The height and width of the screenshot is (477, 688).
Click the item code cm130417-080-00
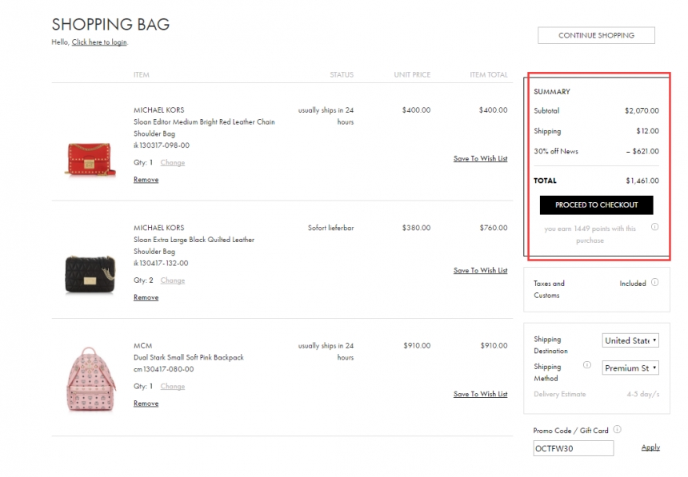(164, 370)
